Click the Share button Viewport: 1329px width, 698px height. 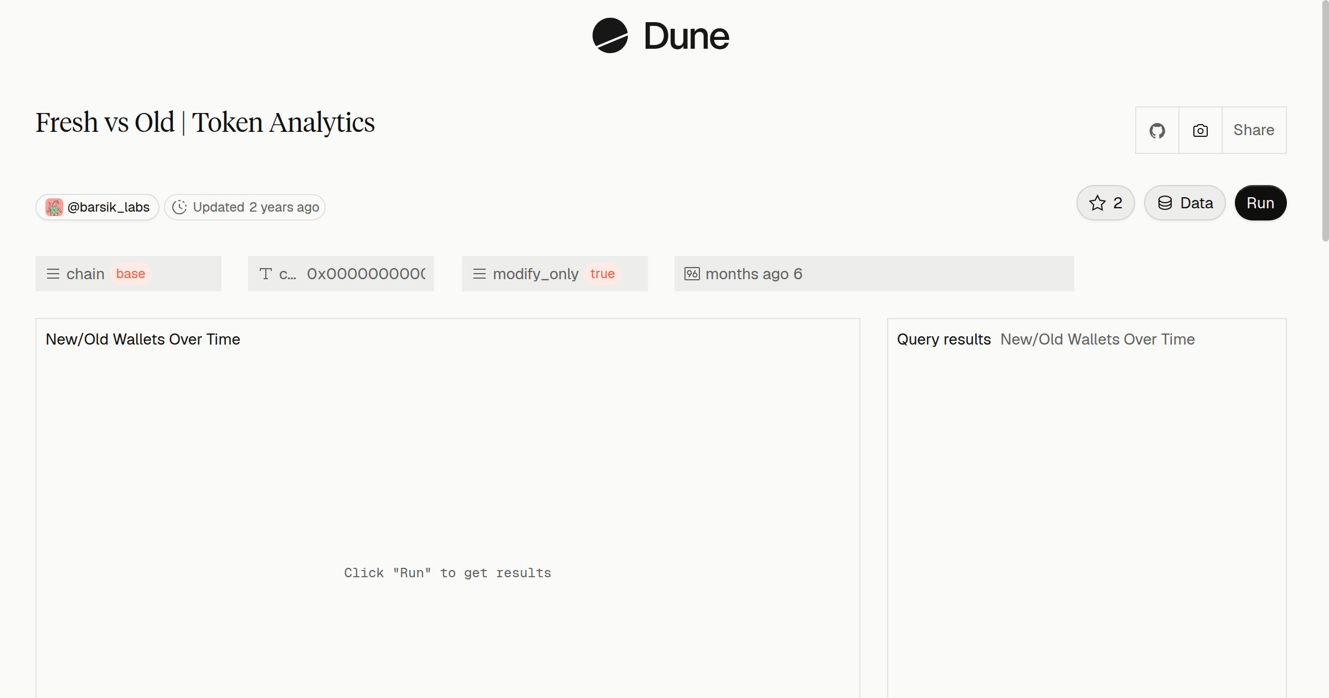1254,130
